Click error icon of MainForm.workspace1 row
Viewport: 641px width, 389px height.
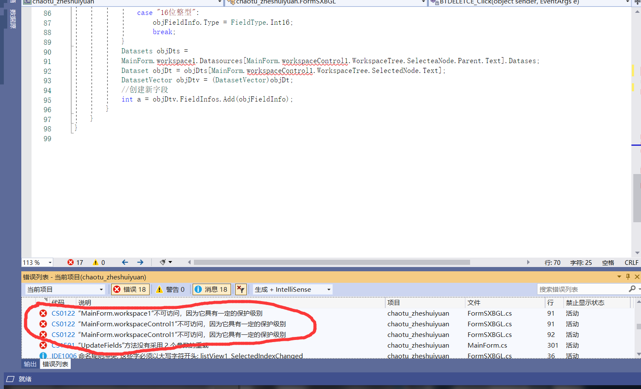tap(43, 313)
